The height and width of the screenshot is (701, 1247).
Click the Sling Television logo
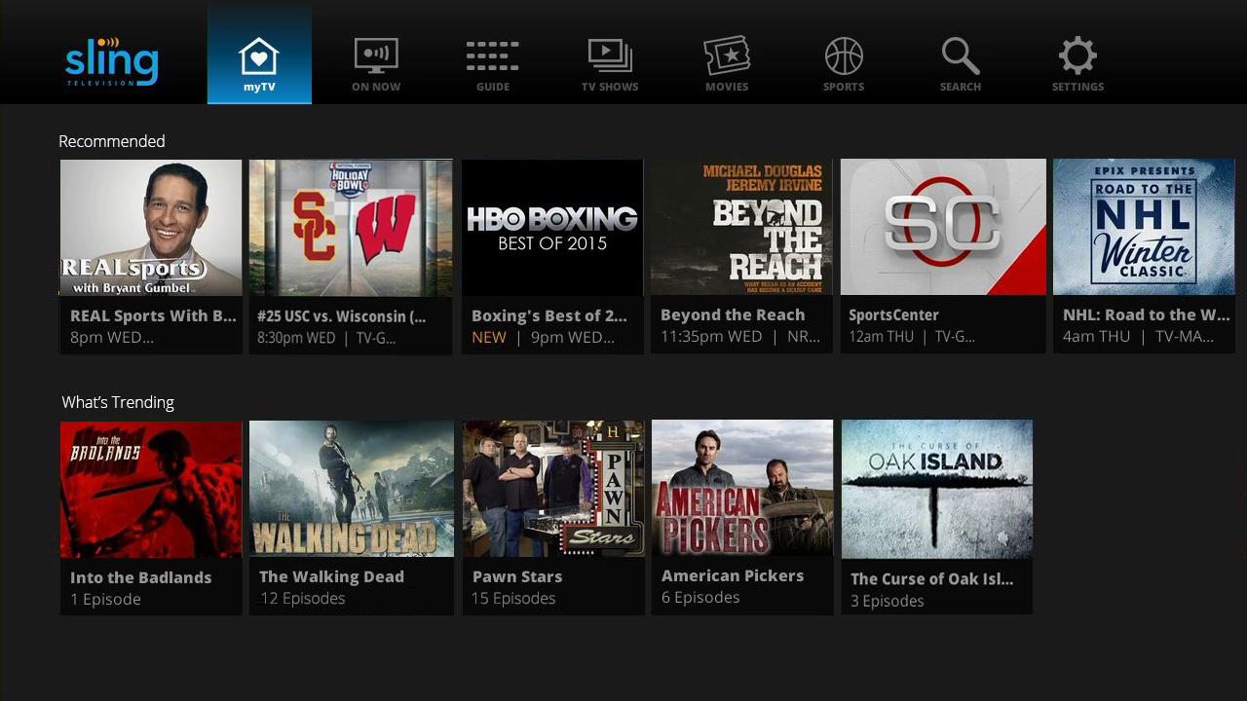[x=111, y=61]
